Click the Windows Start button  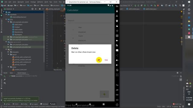coord(189,2)
